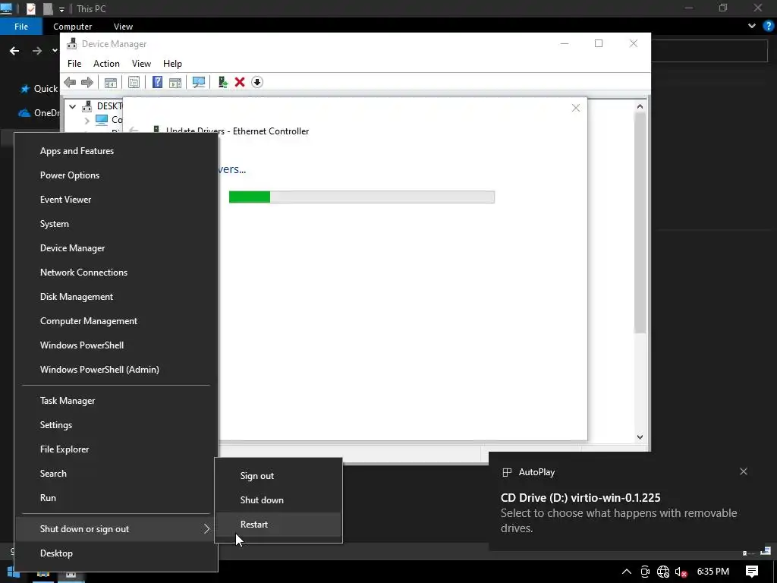Screen dimensions: 777x583
Task: Click Scan for hardware changes monitor icon
Action: click(x=199, y=82)
